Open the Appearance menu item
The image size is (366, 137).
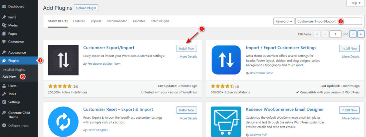click(x=19, y=53)
